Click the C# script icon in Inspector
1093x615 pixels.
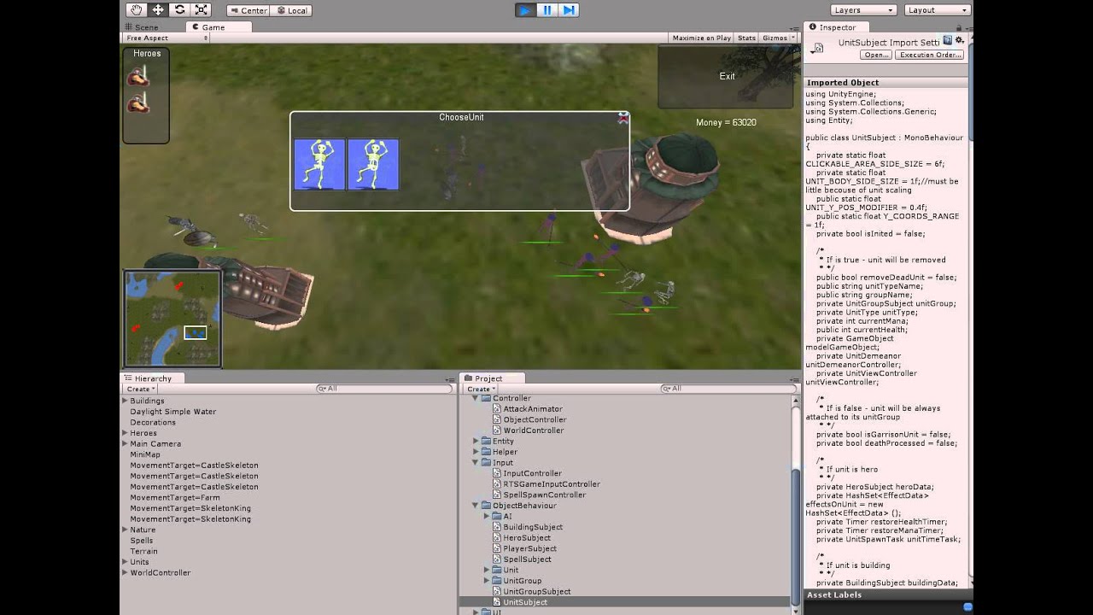click(818, 48)
